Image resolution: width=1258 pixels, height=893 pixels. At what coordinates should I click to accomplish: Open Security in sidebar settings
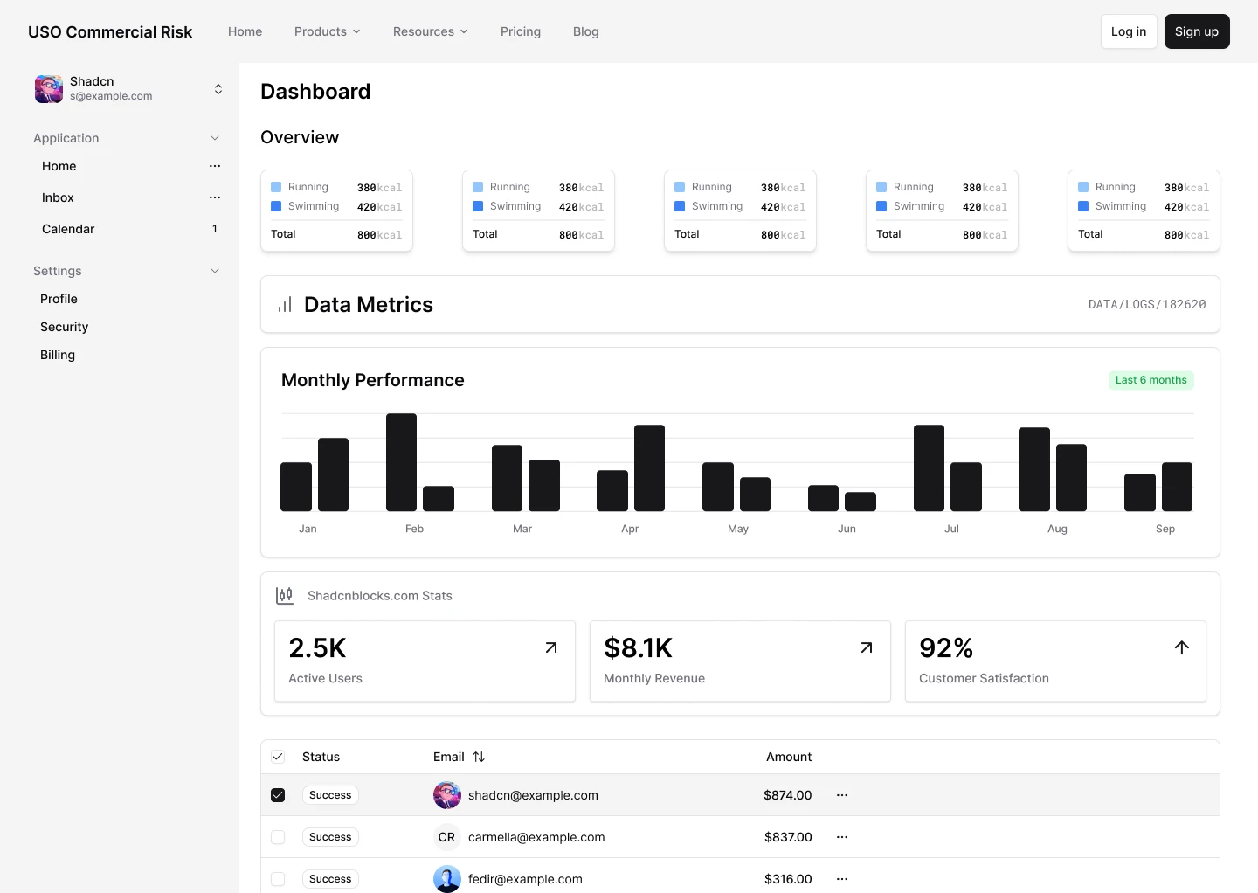(x=65, y=327)
